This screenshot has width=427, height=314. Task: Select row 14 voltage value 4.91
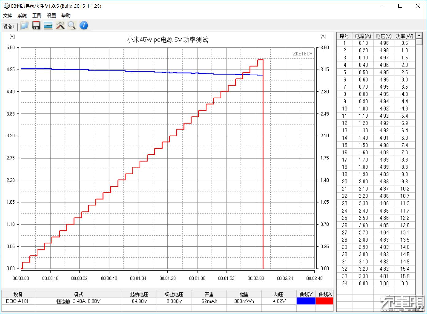click(384, 138)
